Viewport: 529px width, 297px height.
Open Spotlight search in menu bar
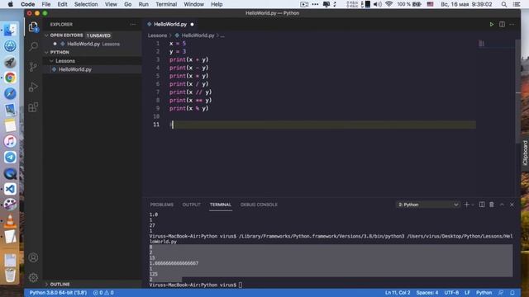tap(503, 4)
